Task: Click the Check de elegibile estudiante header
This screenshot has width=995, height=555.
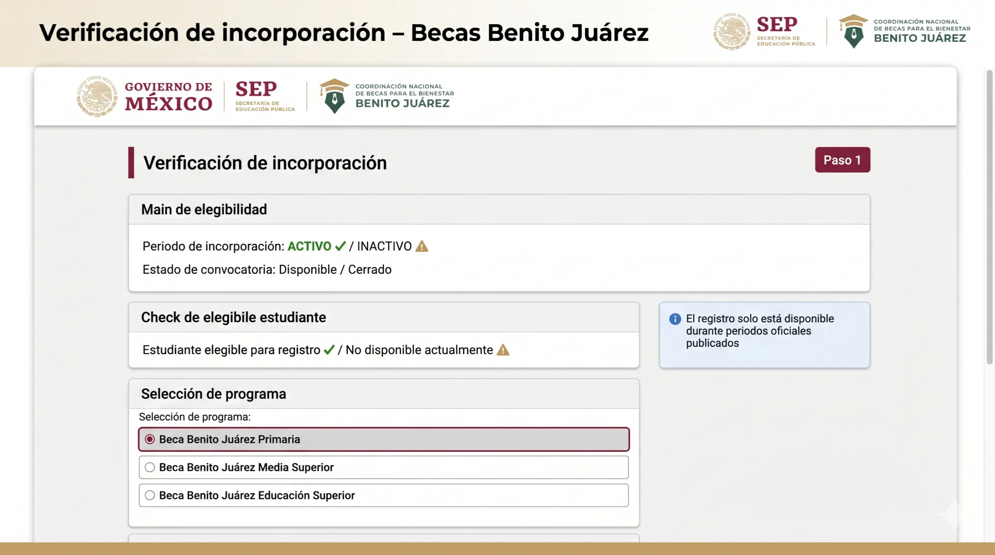Action: pyautogui.click(x=384, y=317)
